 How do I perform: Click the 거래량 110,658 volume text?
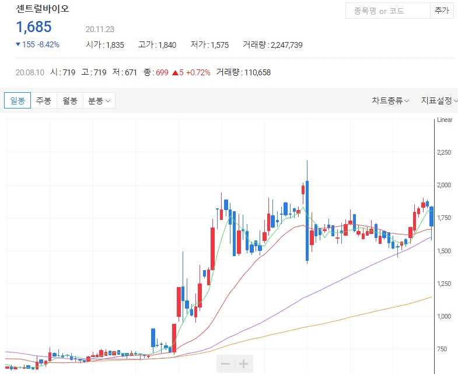tap(243, 72)
